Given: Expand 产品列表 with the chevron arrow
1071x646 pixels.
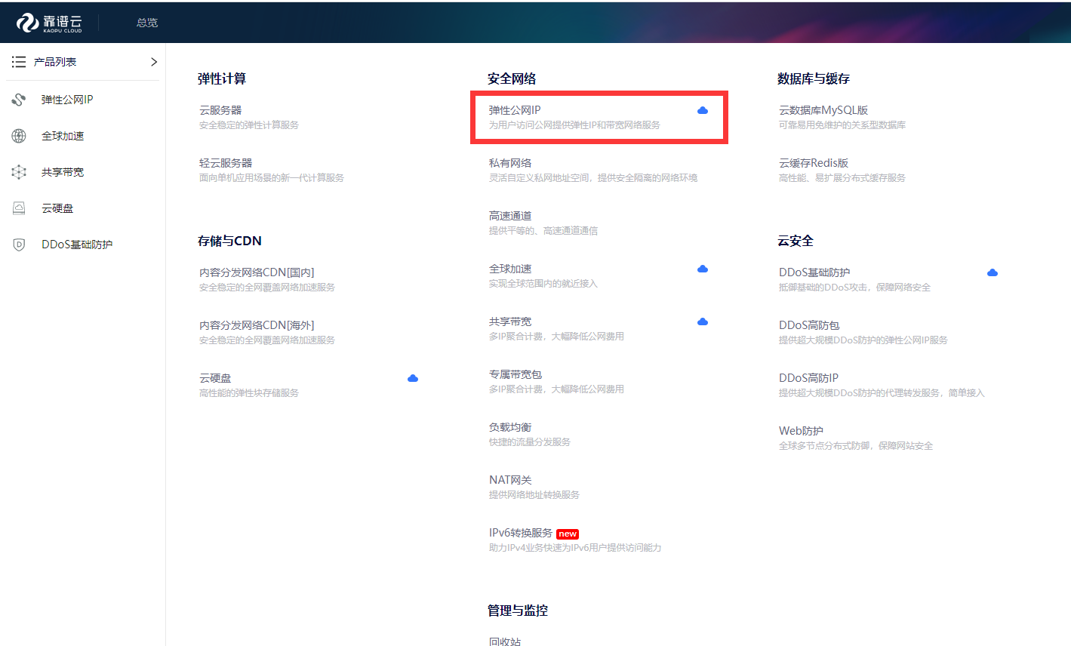Looking at the screenshot, I should pos(154,62).
